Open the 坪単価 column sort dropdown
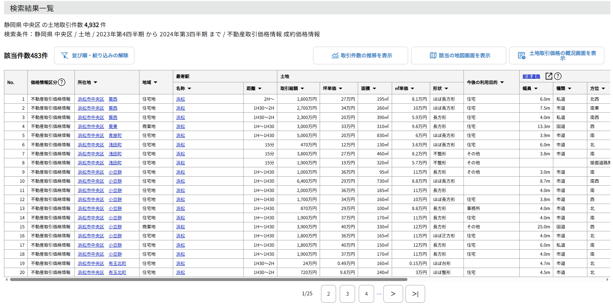Viewport: 613px width, 305px height. 341,88
